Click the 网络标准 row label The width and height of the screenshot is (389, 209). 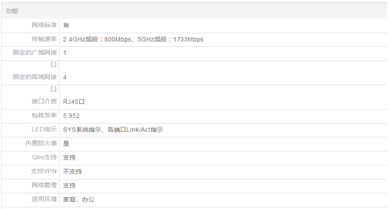point(44,25)
